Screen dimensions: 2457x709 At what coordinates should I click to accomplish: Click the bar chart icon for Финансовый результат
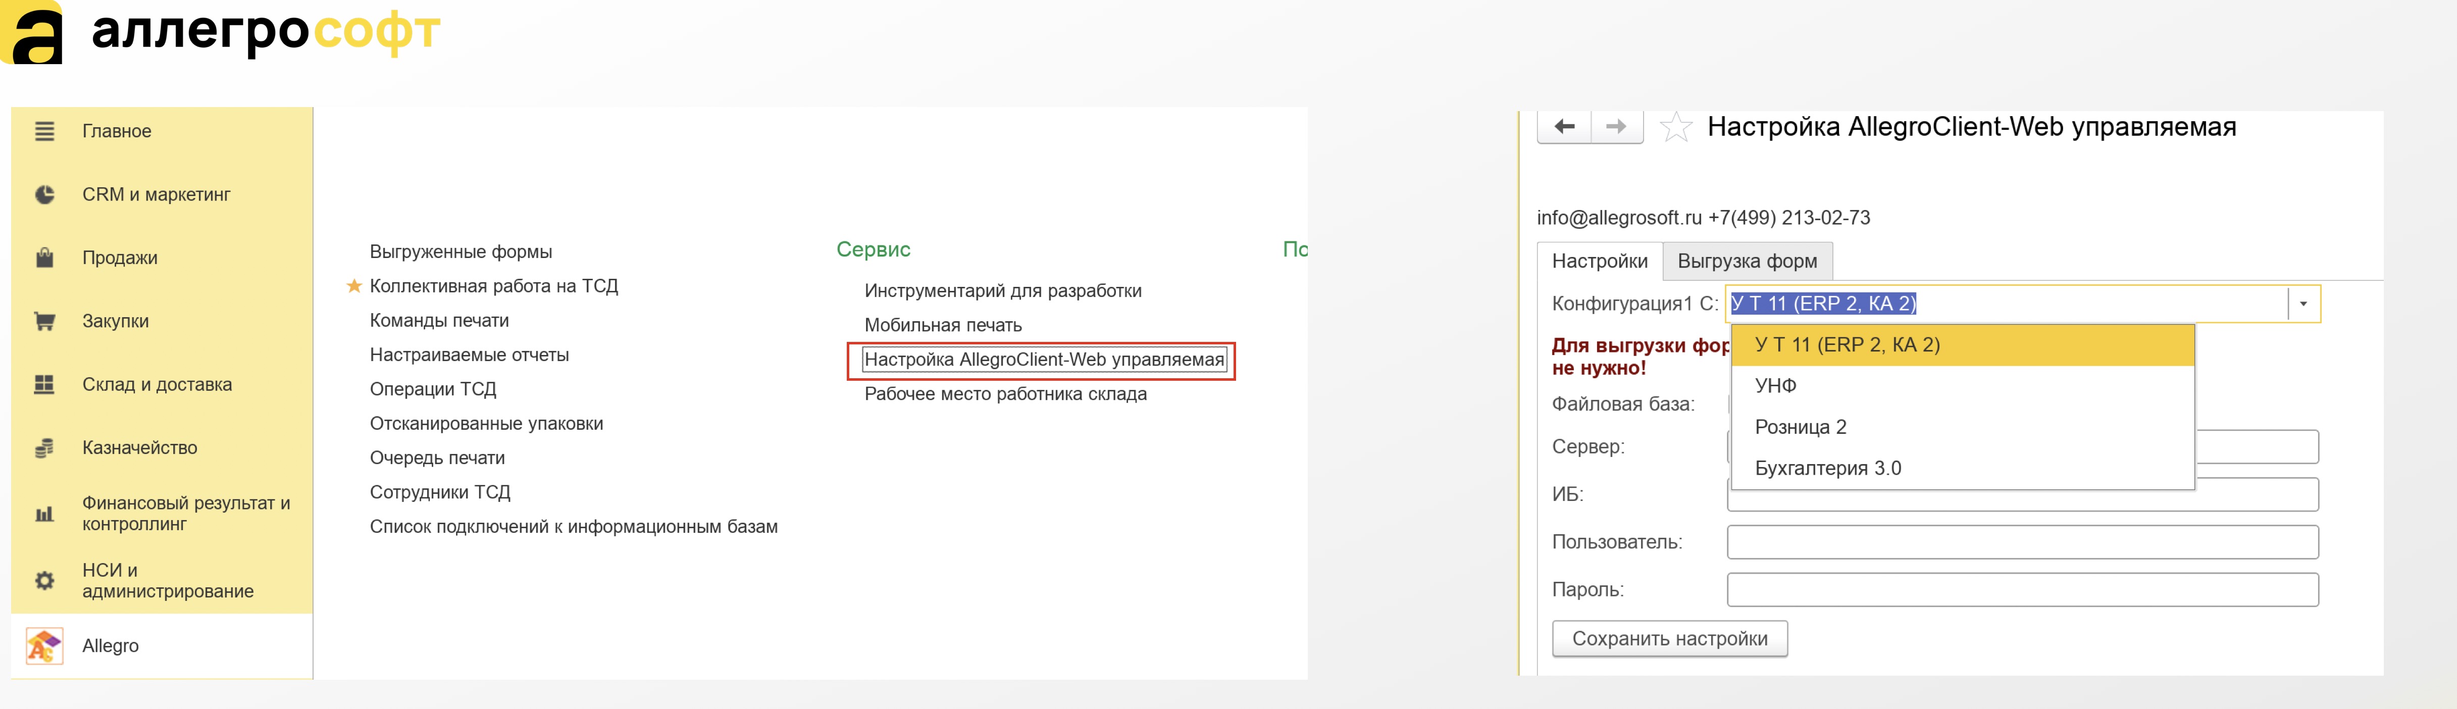(45, 515)
